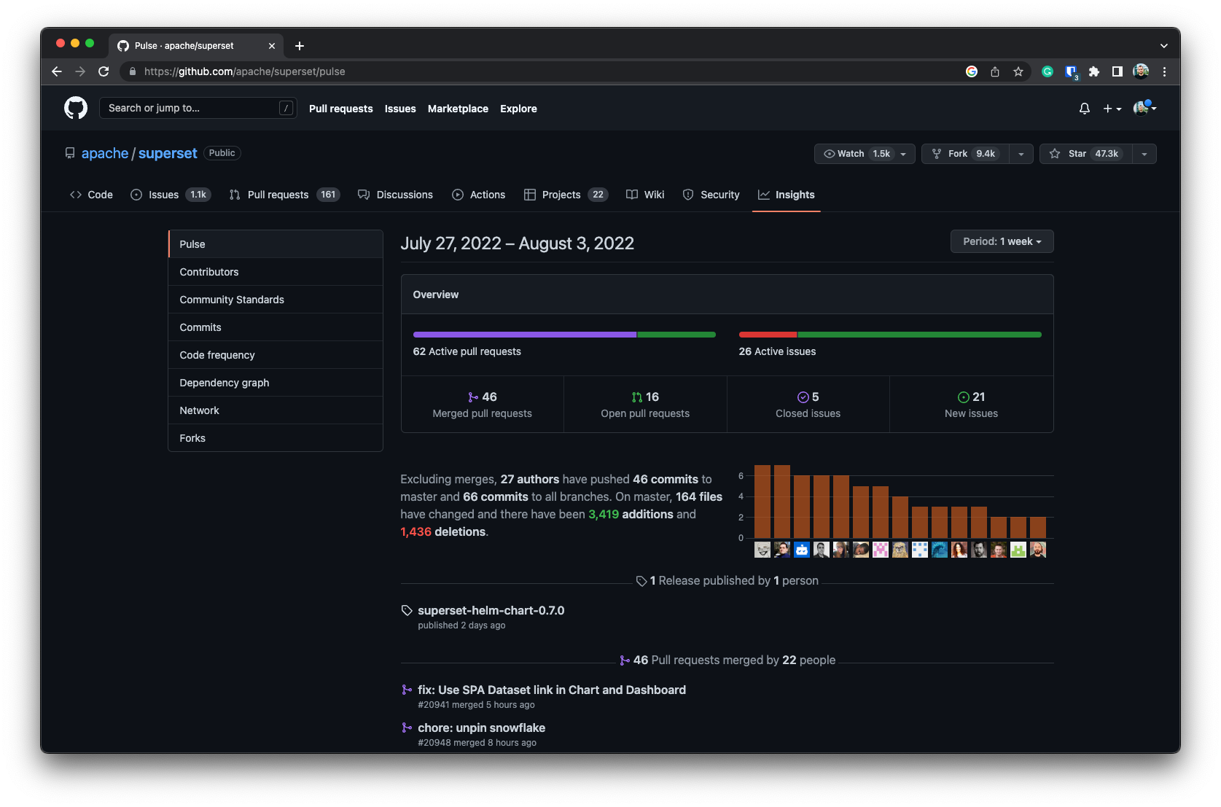Open a new browser tab
The image size is (1221, 807).
point(300,46)
